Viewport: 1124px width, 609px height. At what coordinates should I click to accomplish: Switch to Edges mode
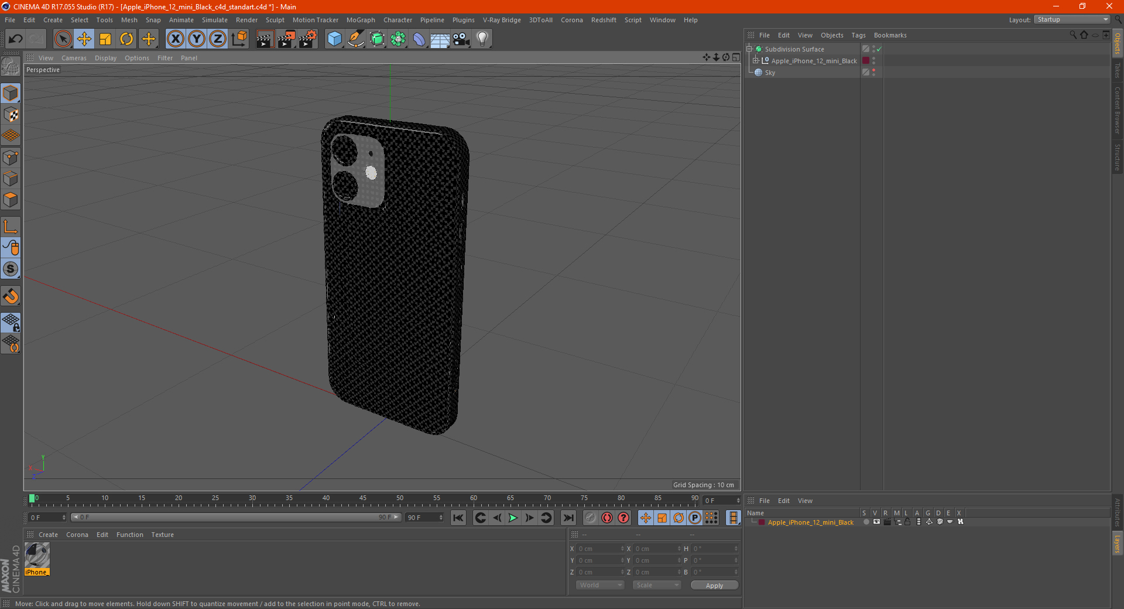pyautogui.click(x=11, y=179)
